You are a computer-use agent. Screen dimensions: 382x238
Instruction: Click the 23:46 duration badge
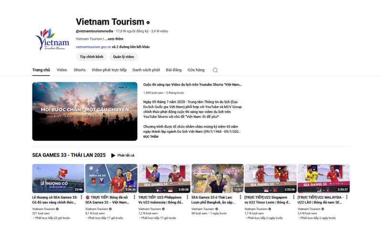[x=78, y=189]
